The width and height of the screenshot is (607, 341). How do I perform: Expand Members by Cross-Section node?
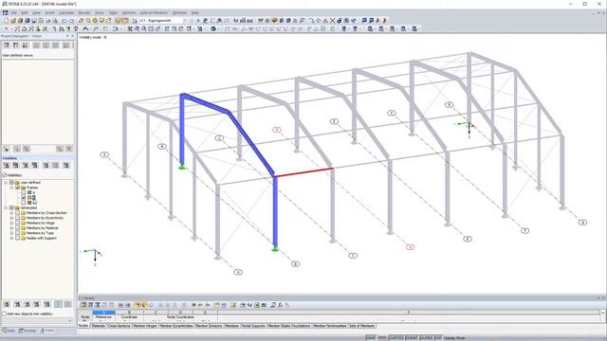tap(11, 213)
